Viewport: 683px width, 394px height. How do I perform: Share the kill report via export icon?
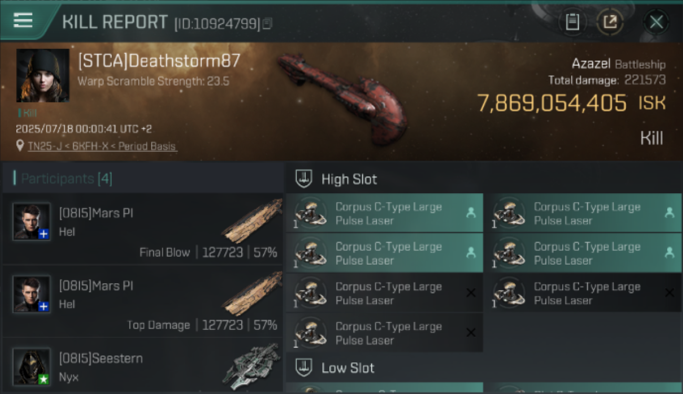click(x=609, y=22)
